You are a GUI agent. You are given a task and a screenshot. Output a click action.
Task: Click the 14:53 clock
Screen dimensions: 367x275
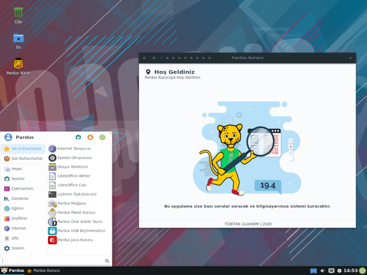coord(351,271)
